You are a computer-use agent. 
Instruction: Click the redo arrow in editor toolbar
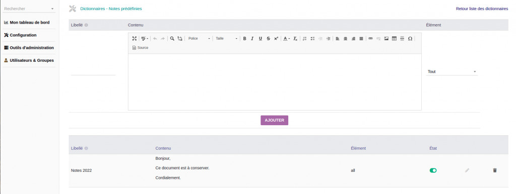pos(163,38)
